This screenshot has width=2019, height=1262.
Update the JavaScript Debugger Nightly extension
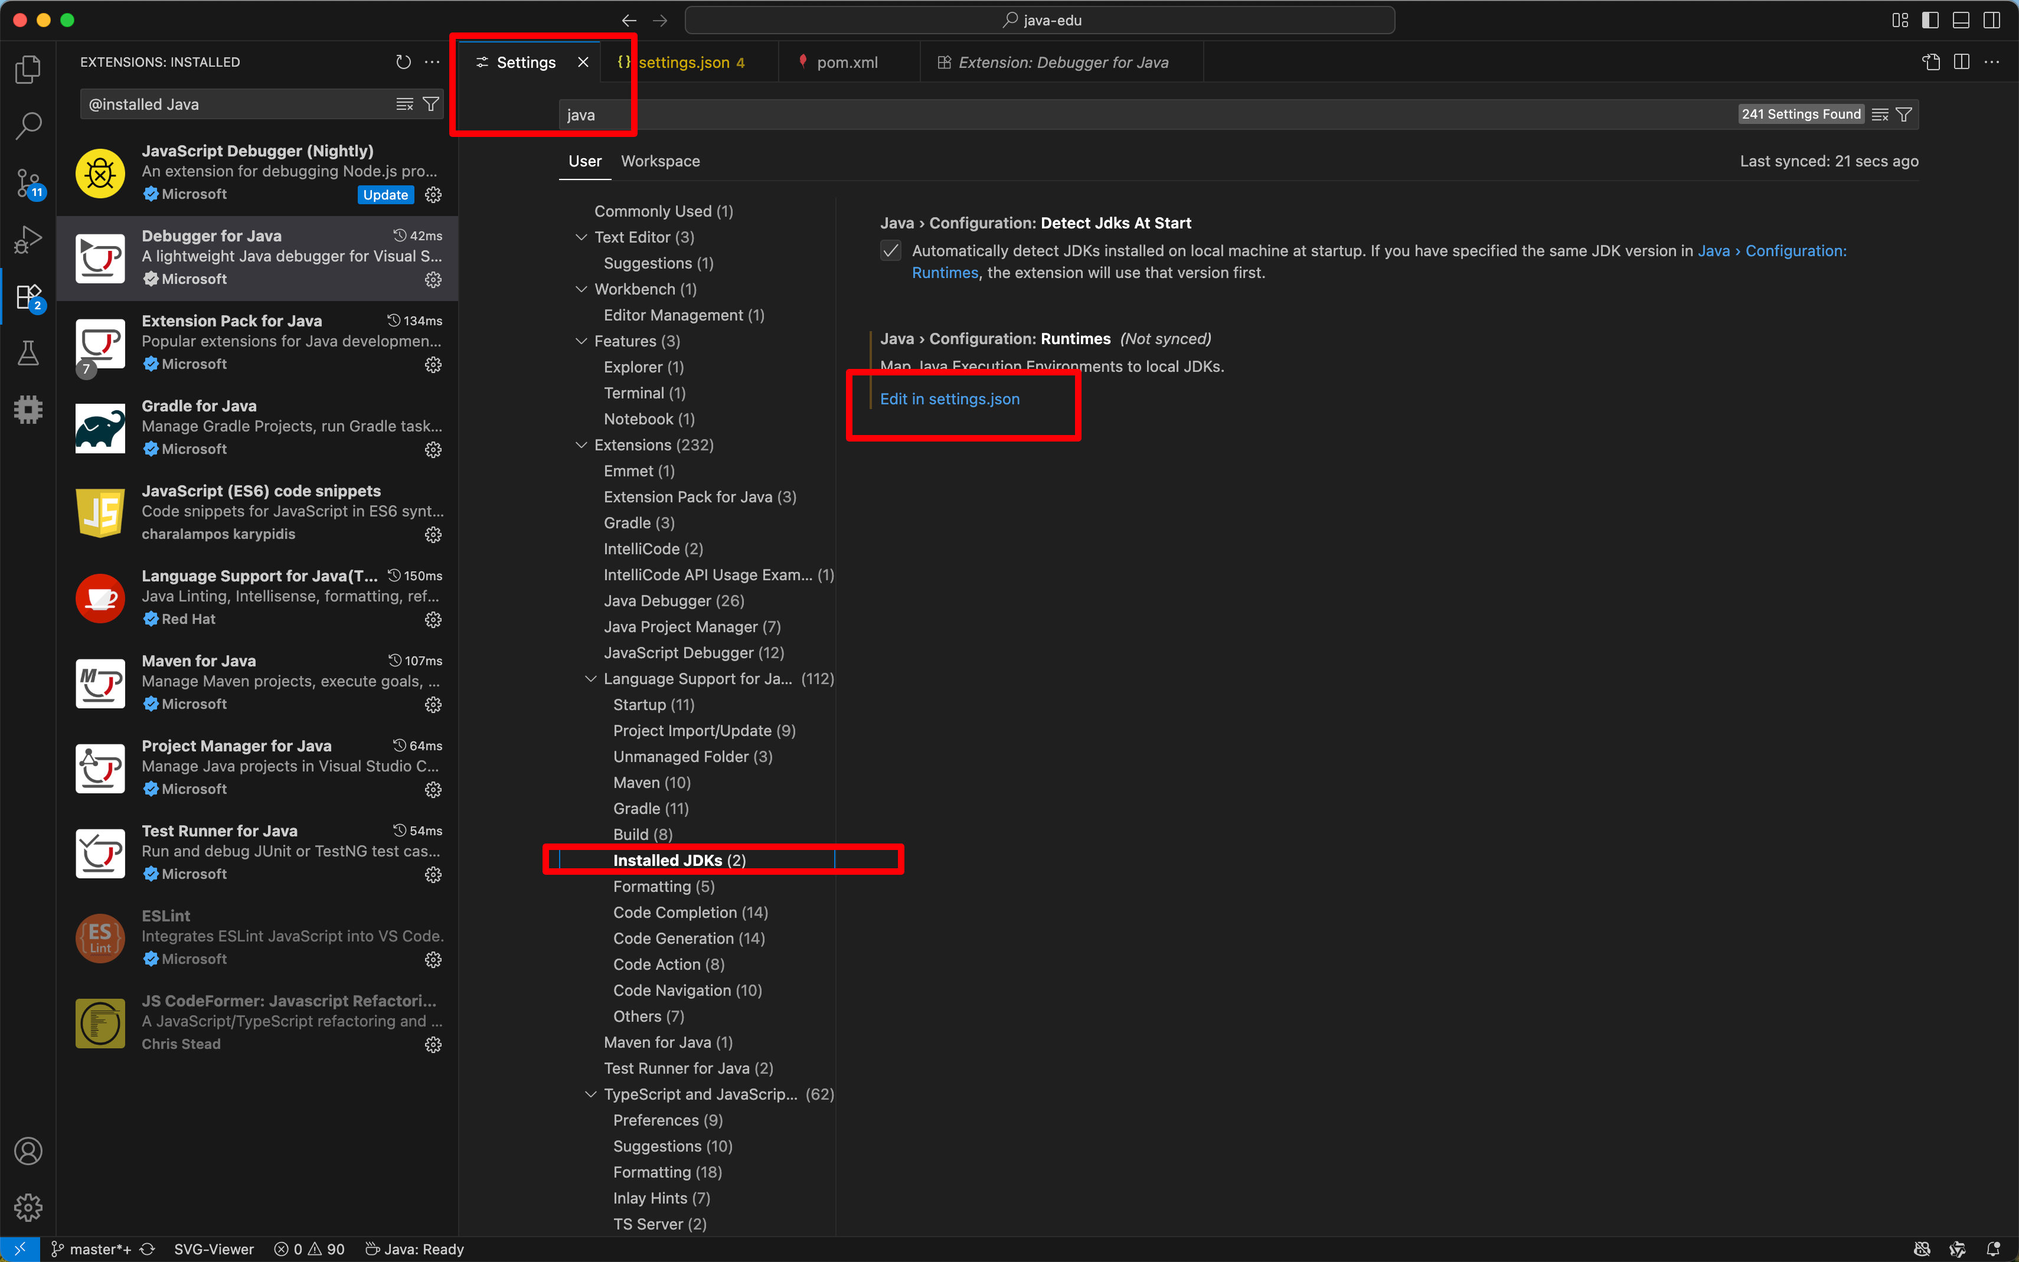tap(385, 194)
